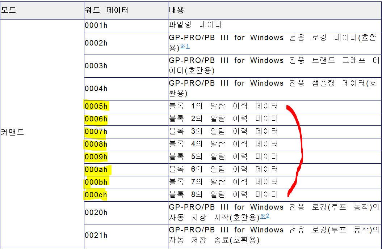The image size is (382, 249).
Task: Open the ※2 footnote link
Action: click(x=265, y=216)
